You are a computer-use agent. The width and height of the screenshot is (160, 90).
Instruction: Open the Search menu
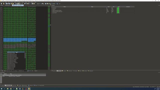click(6, 2)
